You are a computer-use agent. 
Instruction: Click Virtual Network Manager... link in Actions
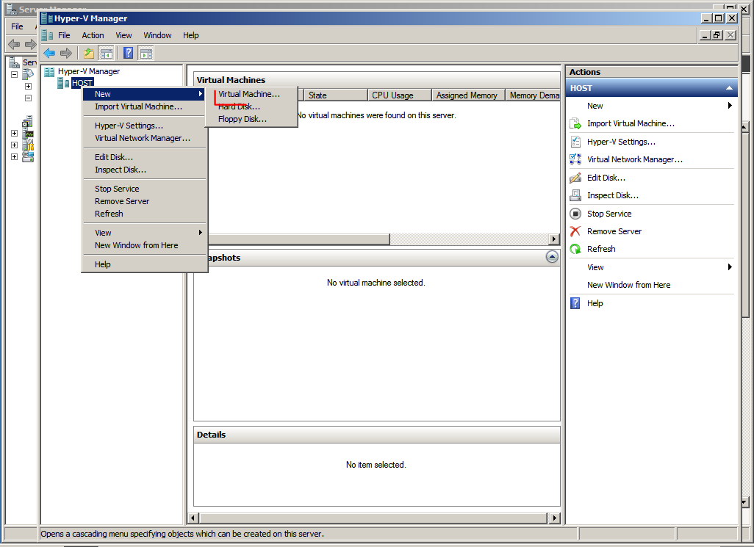coord(635,159)
